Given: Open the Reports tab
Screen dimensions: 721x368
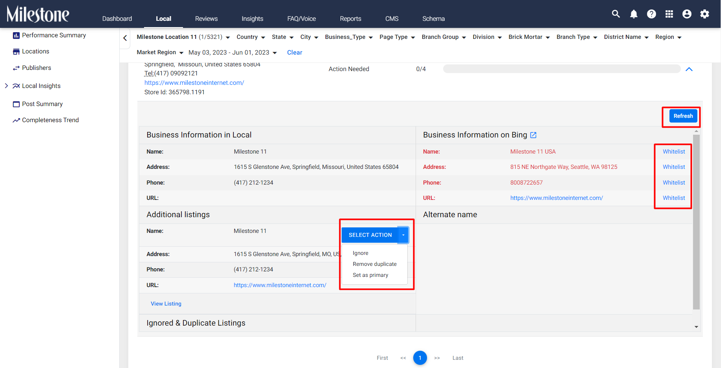Looking at the screenshot, I should tap(350, 18).
